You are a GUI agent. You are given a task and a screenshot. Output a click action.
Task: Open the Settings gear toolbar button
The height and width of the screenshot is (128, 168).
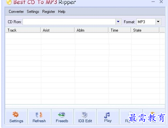click(x=16, y=117)
